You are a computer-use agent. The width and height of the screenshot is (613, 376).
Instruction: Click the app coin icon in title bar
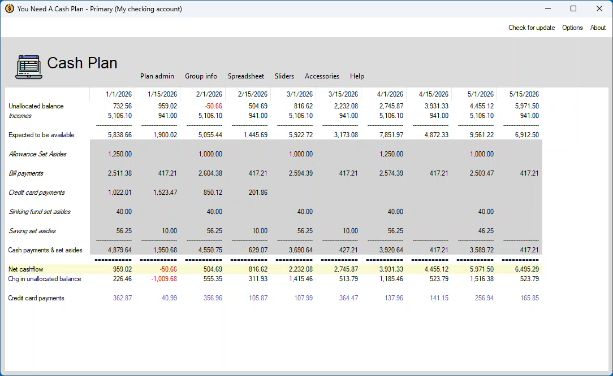tap(9, 9)
